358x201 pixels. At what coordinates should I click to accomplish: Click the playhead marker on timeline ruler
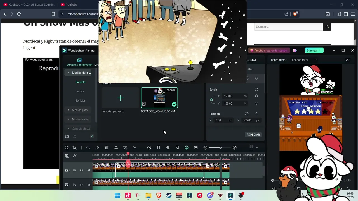click(128, 154)
